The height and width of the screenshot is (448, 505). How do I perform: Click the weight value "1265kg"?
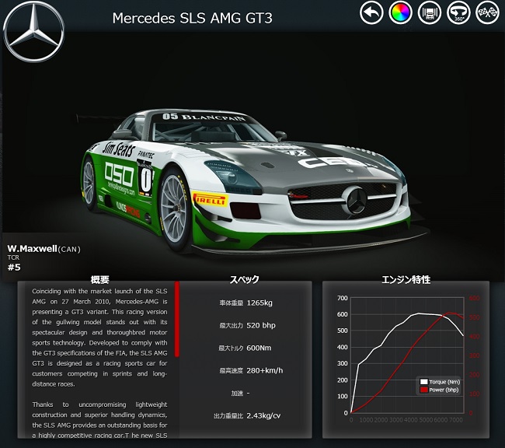point(259,303)
